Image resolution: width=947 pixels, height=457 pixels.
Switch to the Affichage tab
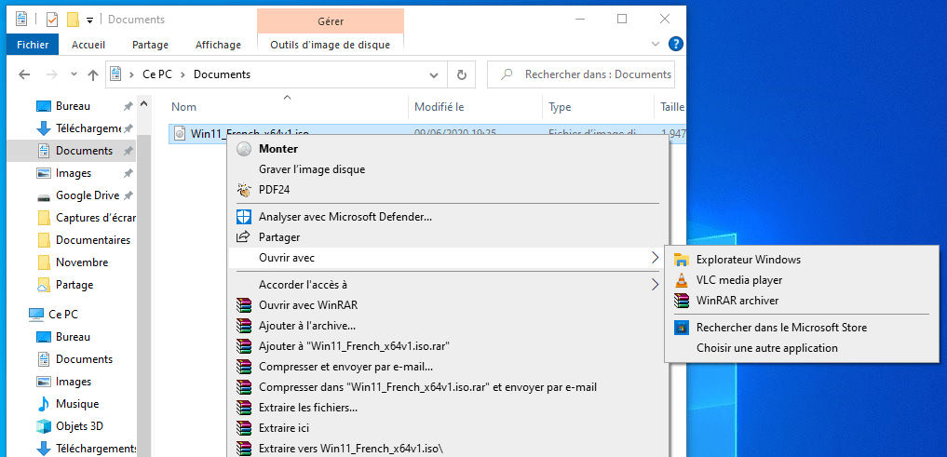point(218,45)
